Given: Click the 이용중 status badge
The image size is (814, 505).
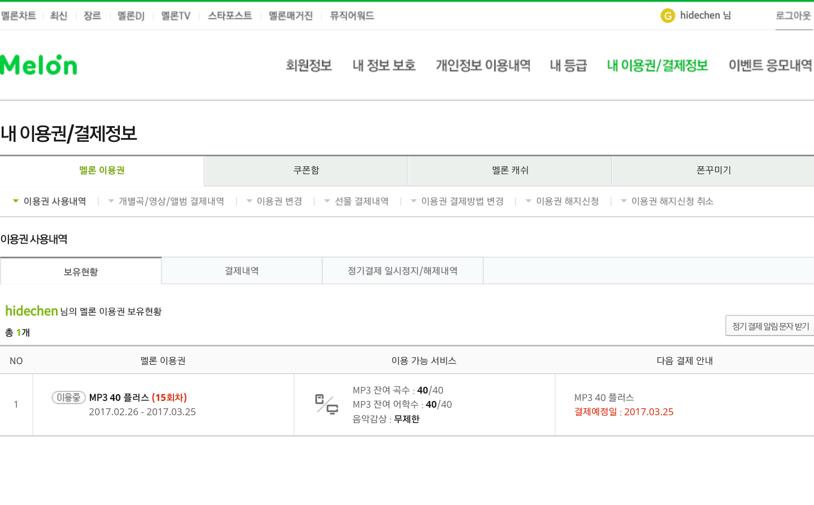Looking at the screenshot, I should (x=68, y=398).
